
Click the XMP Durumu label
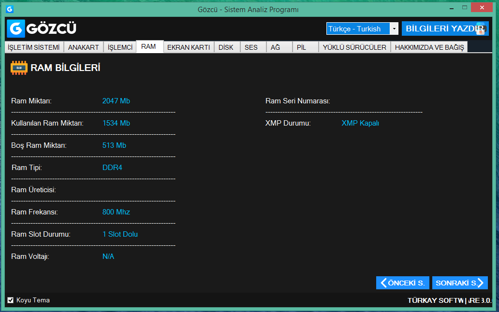coord(288,123)
